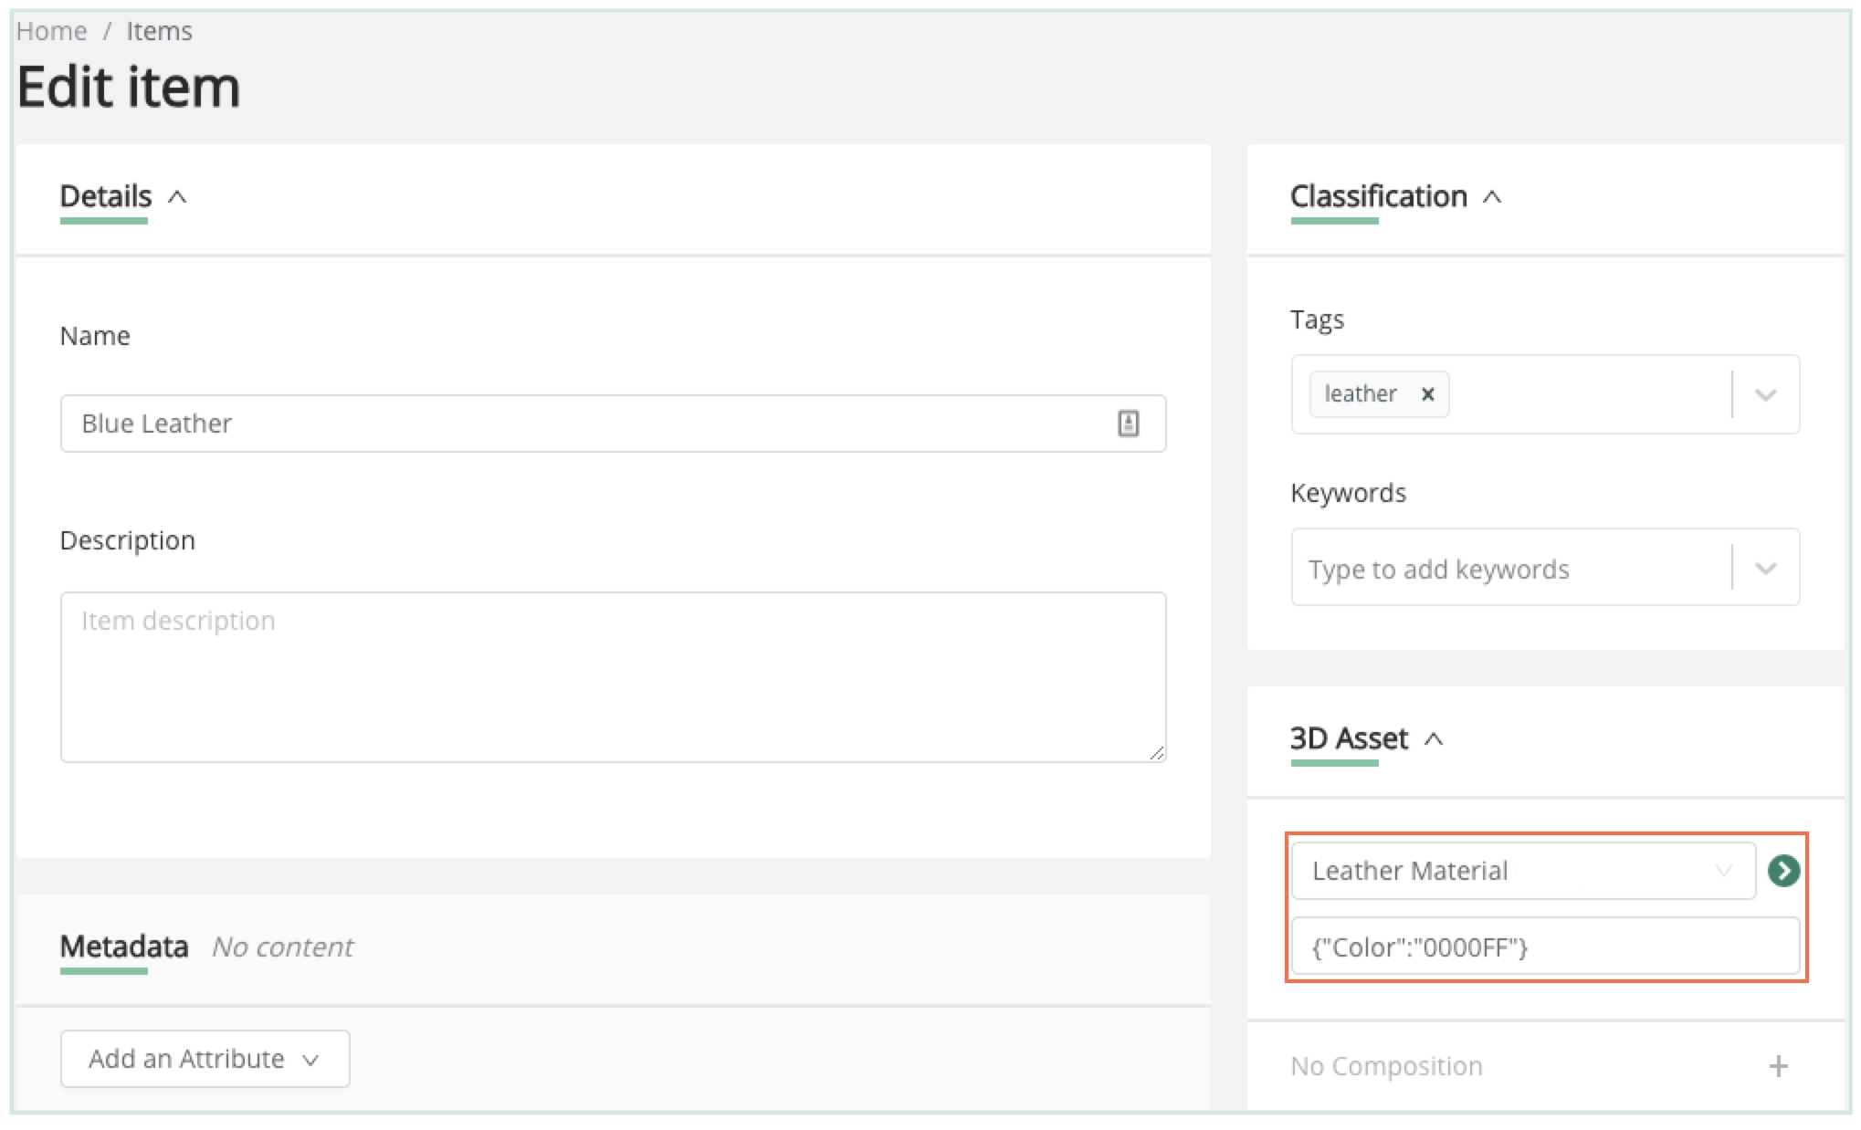1861x1130 pixels.
Task: Click the Color JSON configuration field
Action: coord(1545,947)
